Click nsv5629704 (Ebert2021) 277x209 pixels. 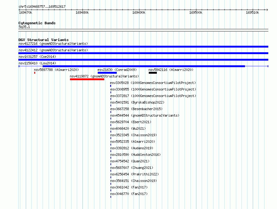click(x=131, y=122)
